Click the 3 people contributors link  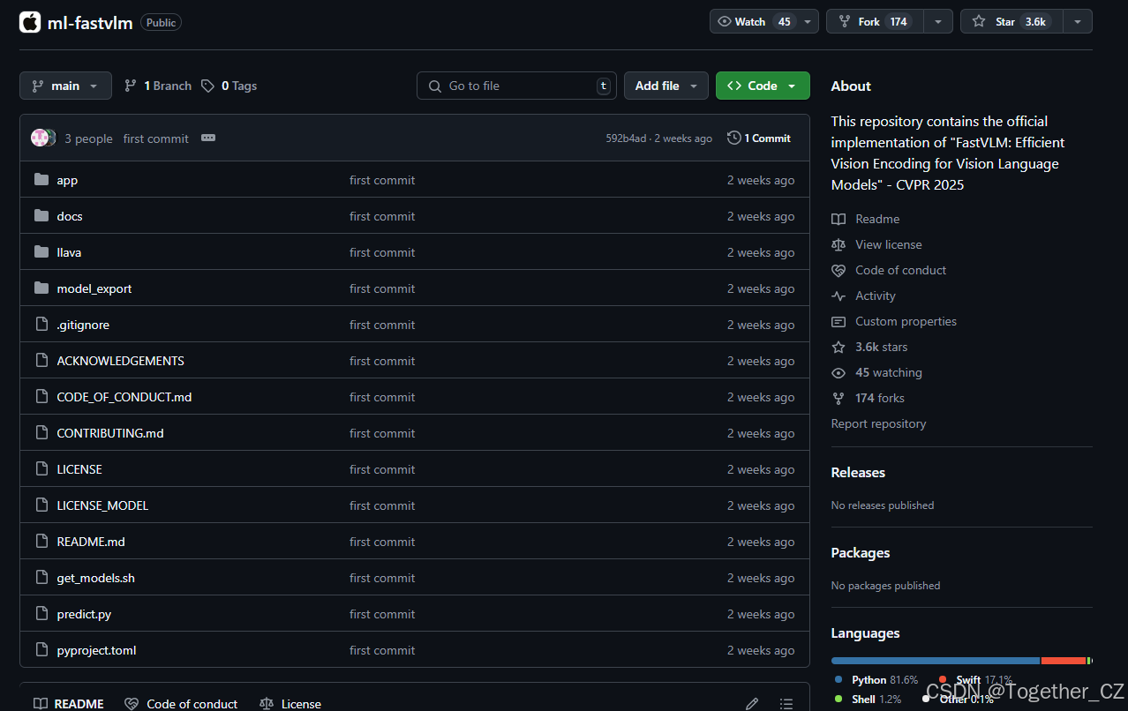coord(88,138)
